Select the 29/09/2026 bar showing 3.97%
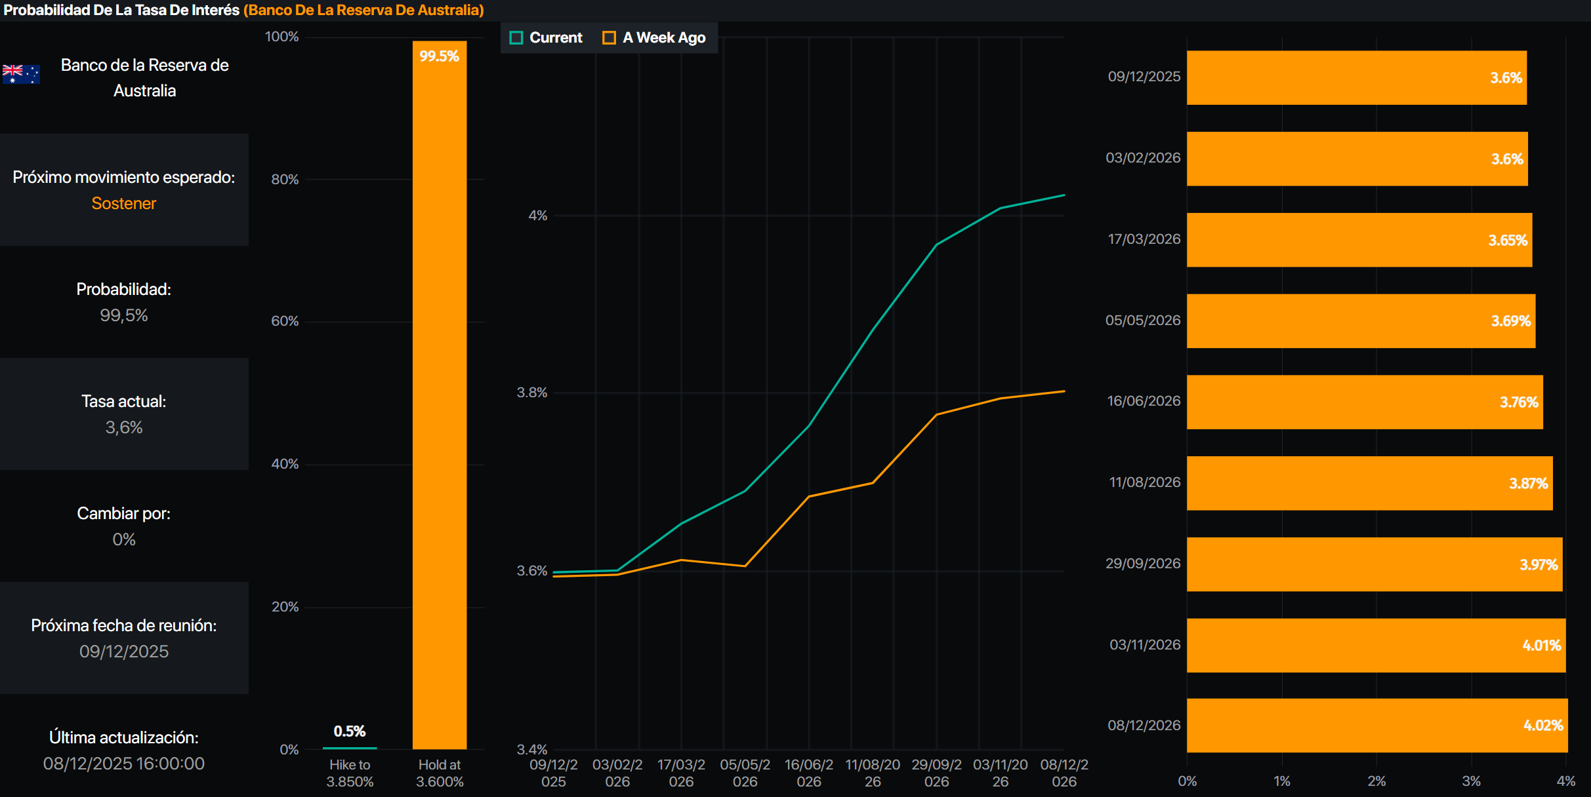This screenshot has height=797, width=1591. (x=1374, y=564)
